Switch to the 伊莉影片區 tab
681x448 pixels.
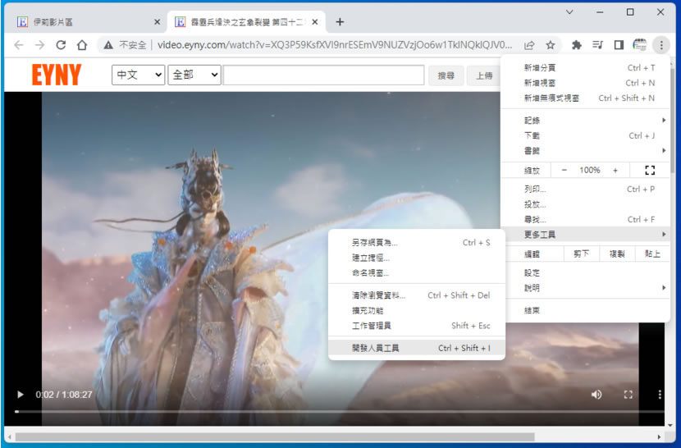(85, 22)
